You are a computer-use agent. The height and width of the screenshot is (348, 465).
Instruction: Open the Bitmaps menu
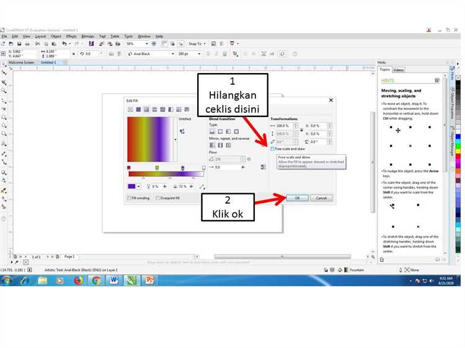click(87, 37)
